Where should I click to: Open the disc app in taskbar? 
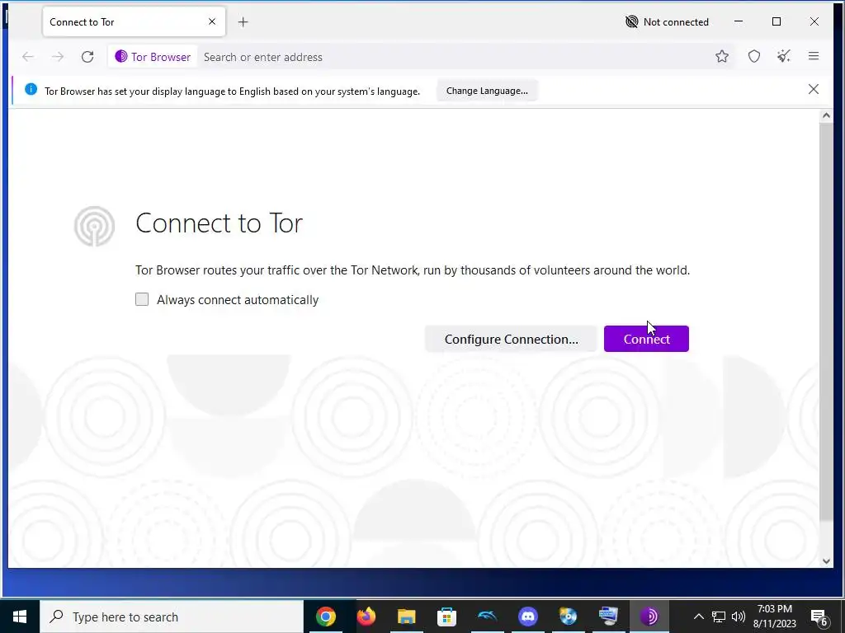568,617
